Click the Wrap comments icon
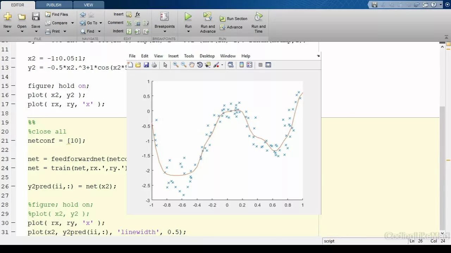 click(146, 23)
